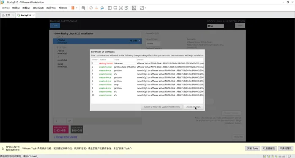Screen dimensions: 295x158
Task: Close the Rocky810 tab with its X
Action: 33,15
